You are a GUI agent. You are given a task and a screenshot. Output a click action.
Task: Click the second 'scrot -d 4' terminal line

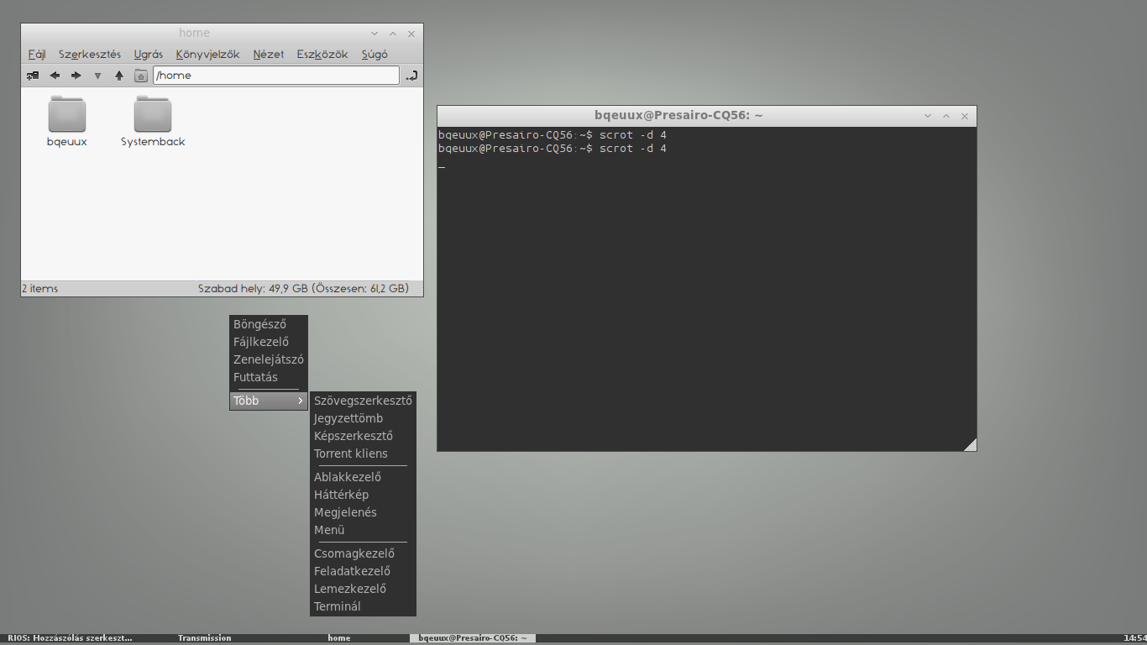[633, 149]
